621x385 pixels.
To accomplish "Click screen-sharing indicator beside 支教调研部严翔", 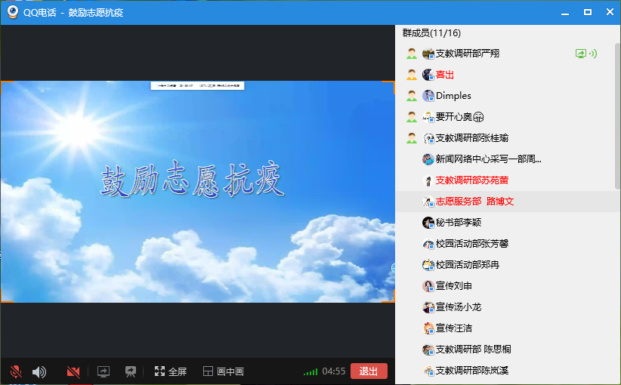I will (x=581, y=54).
